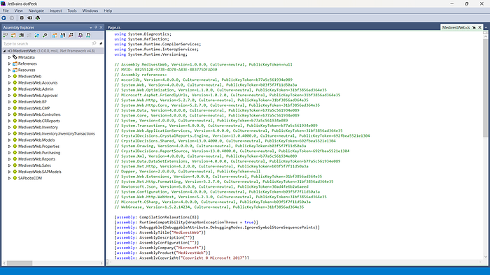
Task: Select MedivestWeb.Admin in the tree
Action: coord(36,89)
